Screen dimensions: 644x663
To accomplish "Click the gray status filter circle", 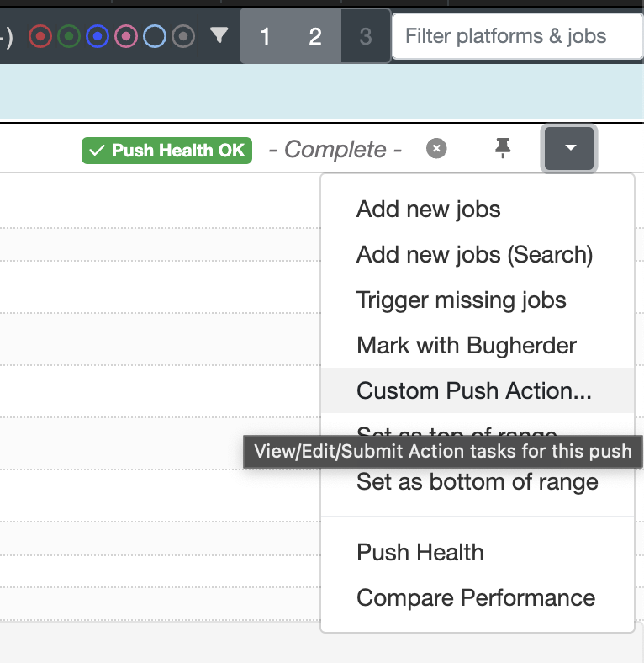I will (183, 36).
